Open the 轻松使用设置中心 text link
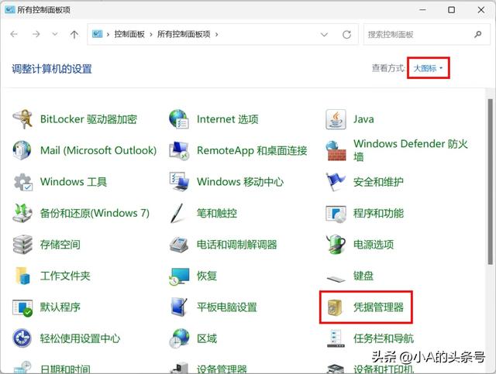 click(x=80, y=338)
